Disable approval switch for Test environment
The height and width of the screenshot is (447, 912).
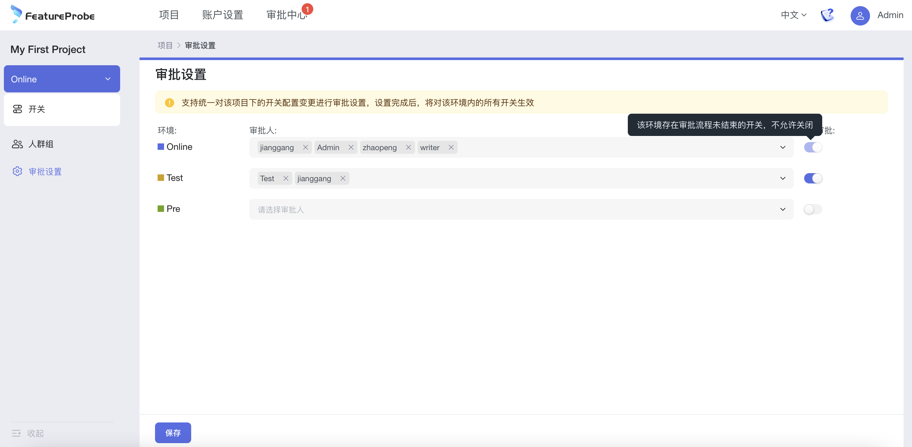(813, 179)
